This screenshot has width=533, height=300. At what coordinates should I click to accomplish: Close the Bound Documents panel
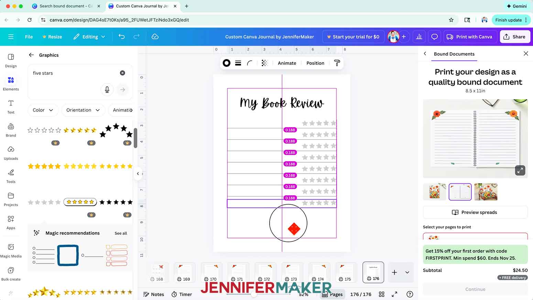point(525,54)
